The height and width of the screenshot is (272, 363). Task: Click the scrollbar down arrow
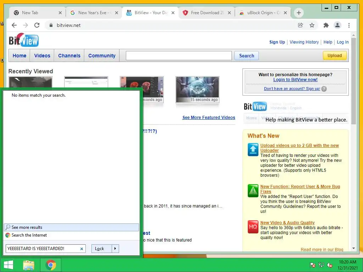pos(353,248)
